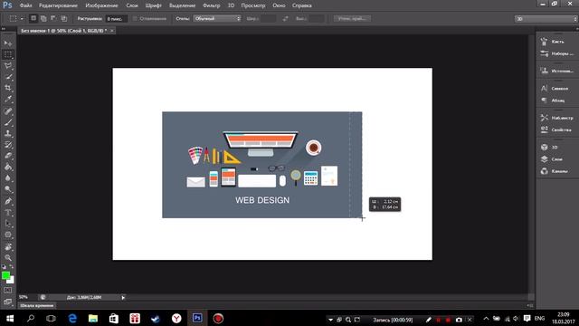Select the Horizontal Type tool
This screenshot has width=579, height=326.
pos(8,213)
